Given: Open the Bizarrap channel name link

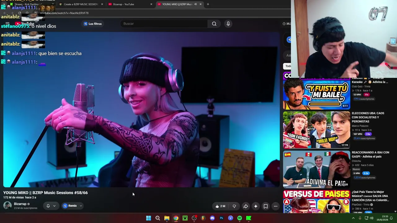Looking at the screenshot, I should point(20,204).
